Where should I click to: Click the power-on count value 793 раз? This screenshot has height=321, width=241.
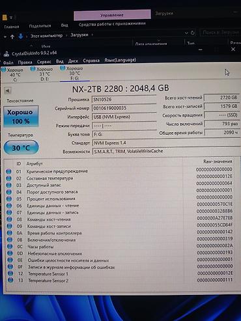click(x=221, y=124)
